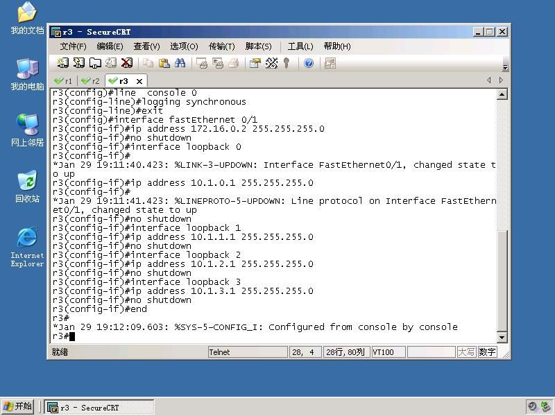Viewport: 555px width, 416px height.
Task: Open the 脚本(S) menu
Action: (258, 46)
